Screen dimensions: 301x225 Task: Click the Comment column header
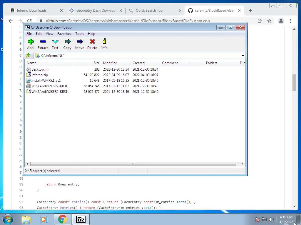[x=175, y=63]
